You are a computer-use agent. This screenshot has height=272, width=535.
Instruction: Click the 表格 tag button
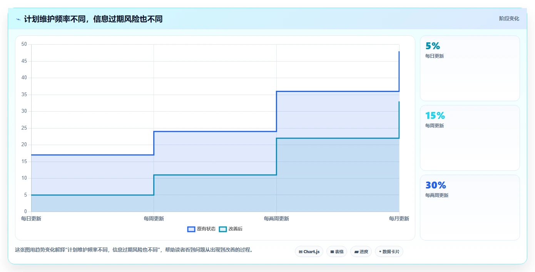click(x=337, y=252)
